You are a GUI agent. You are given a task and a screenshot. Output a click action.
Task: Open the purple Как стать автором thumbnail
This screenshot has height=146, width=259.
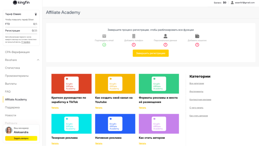coord(159,124)
